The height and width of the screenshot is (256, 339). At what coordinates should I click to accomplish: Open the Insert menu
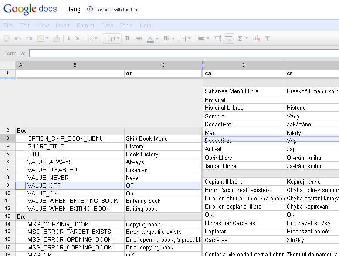tap(62, 26)
